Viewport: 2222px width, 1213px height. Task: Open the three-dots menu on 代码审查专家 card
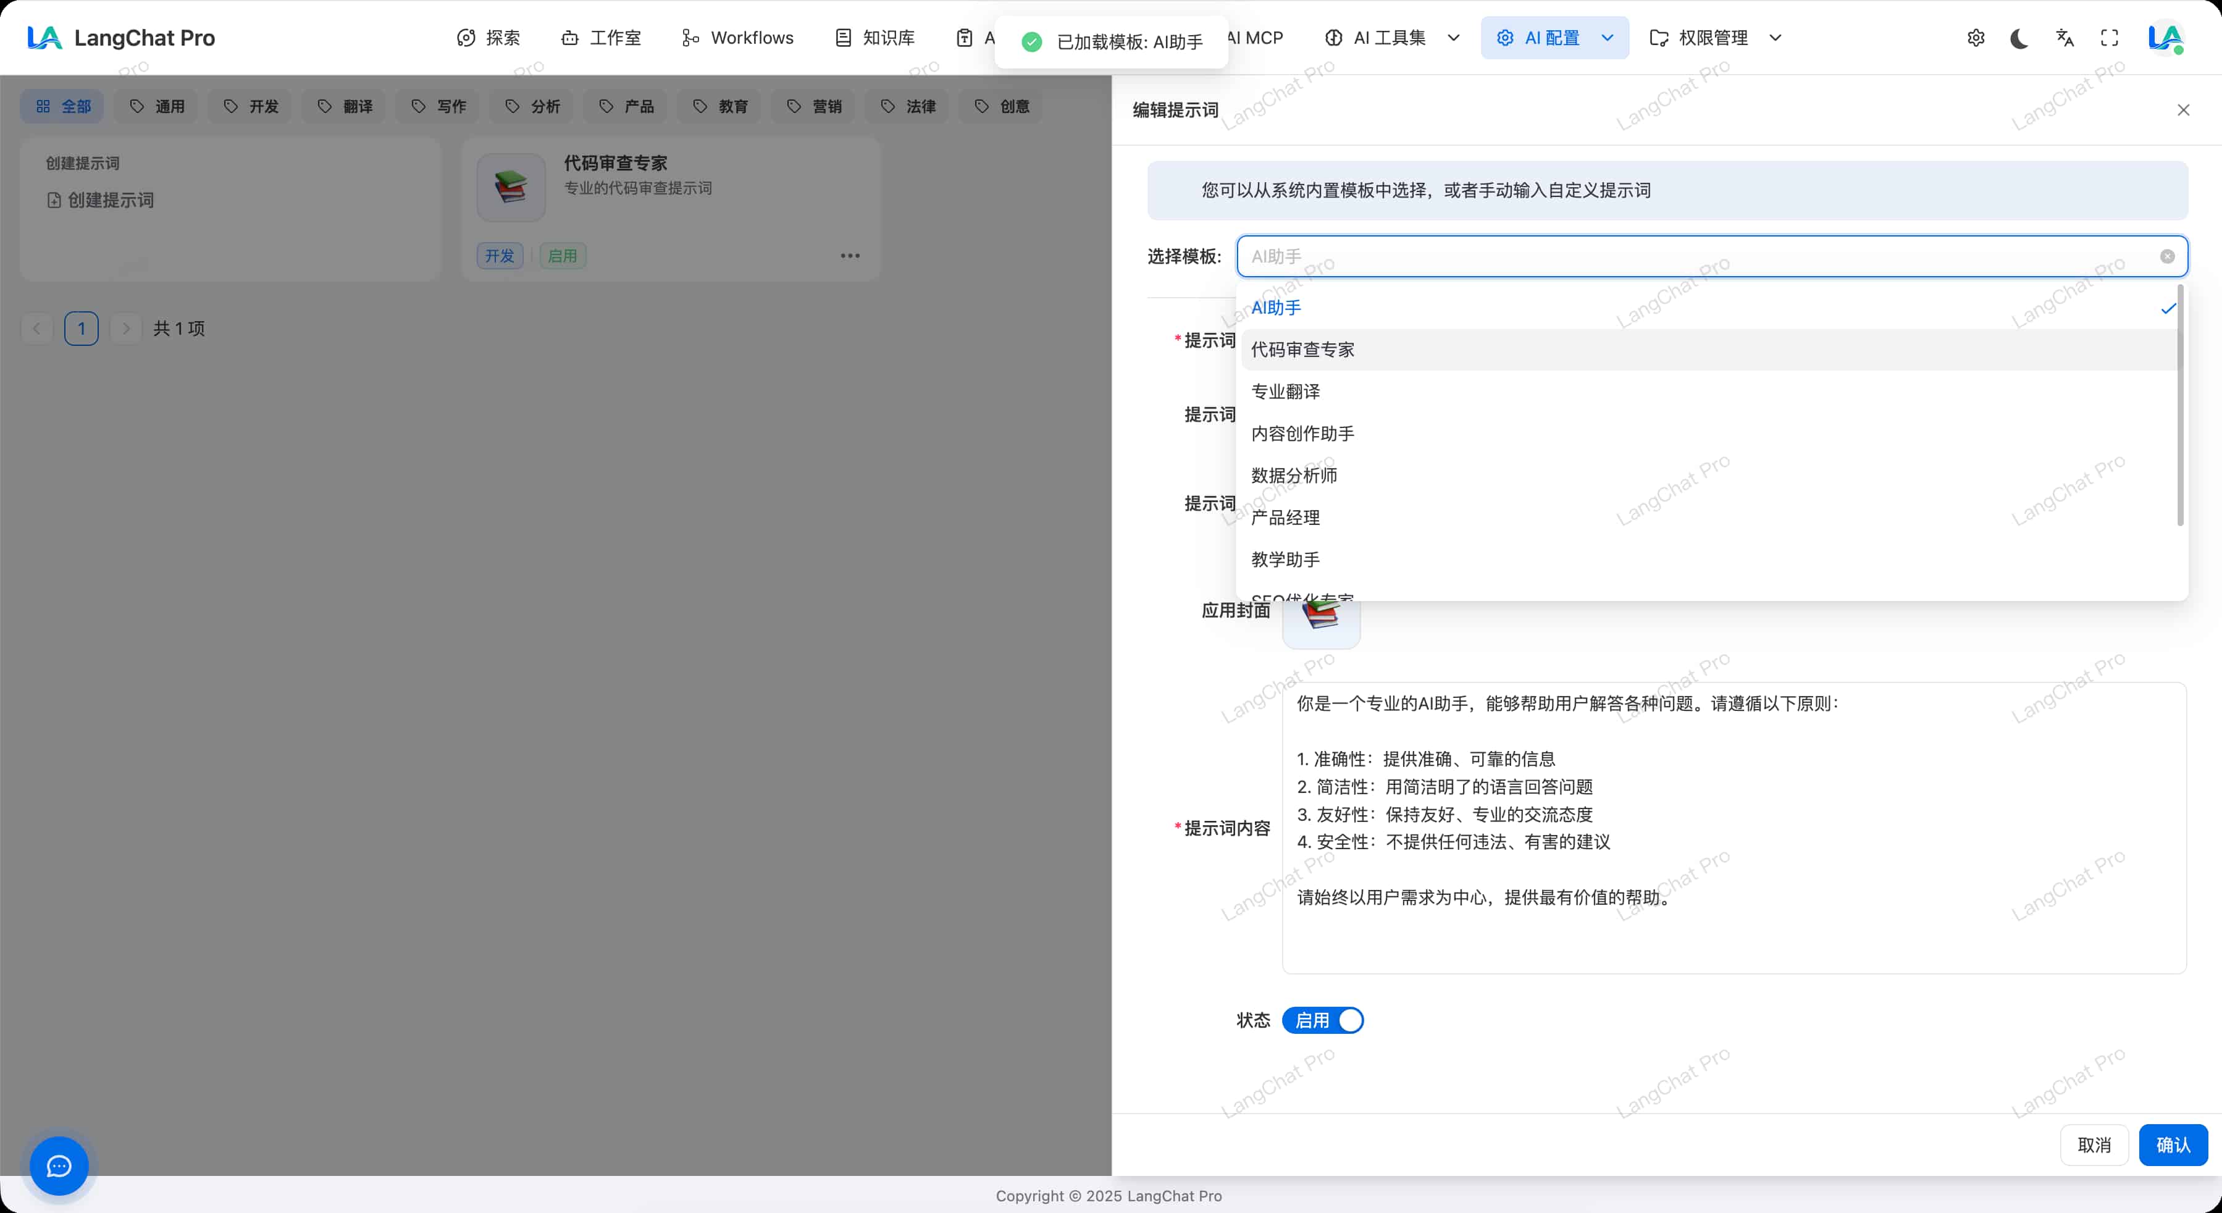[x=850, y=255]
